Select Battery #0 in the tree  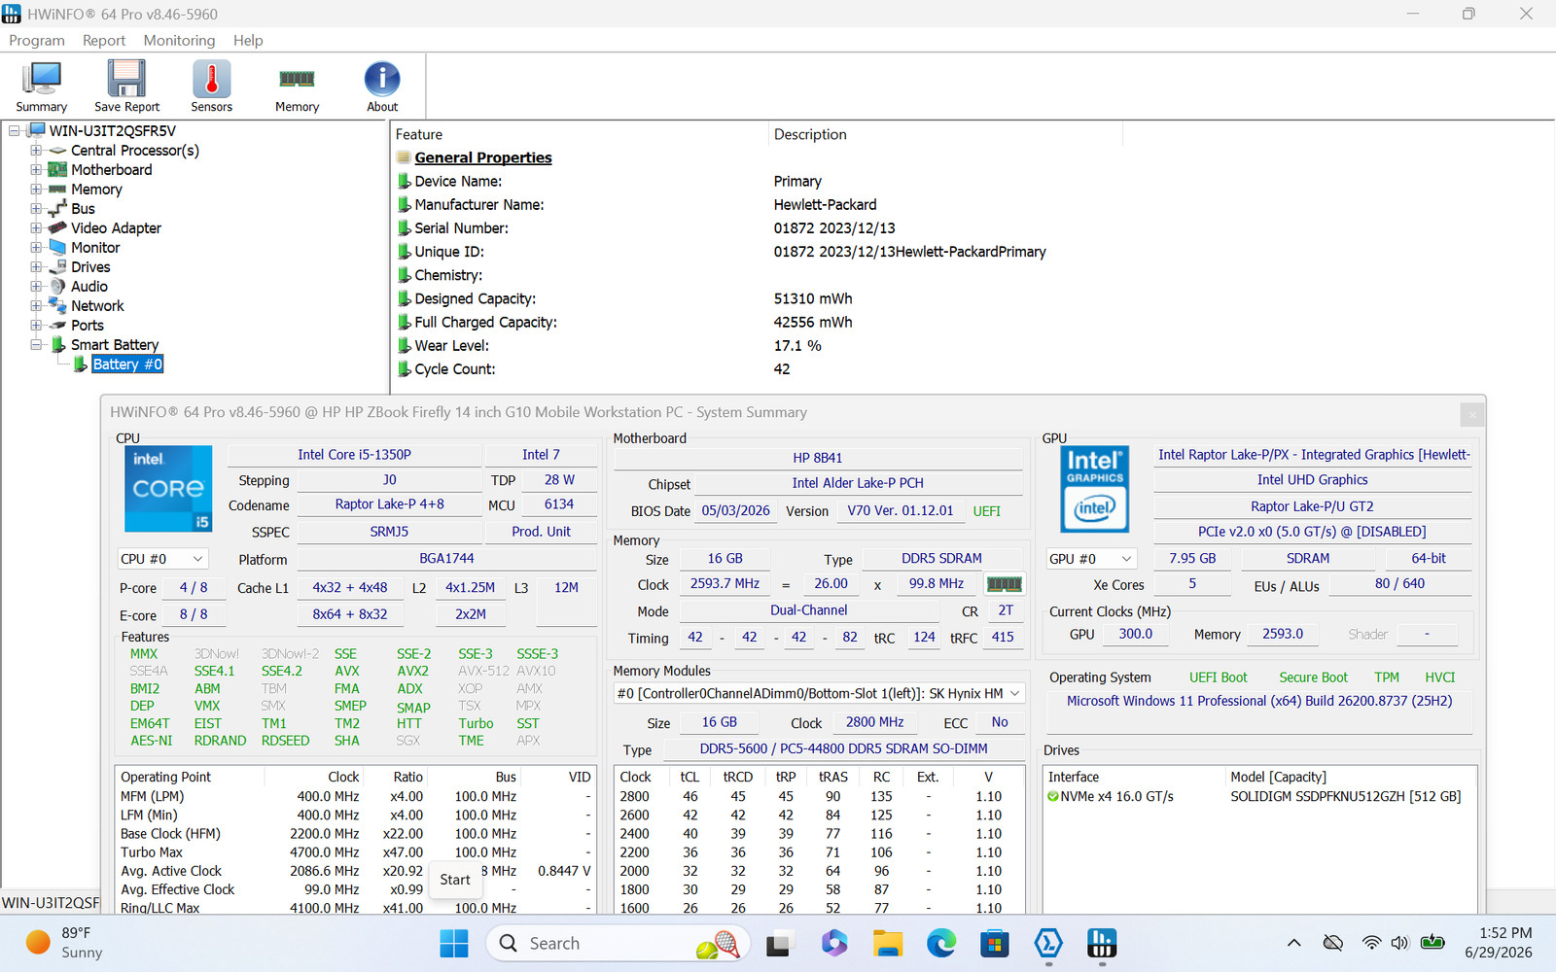click(127, 364)
